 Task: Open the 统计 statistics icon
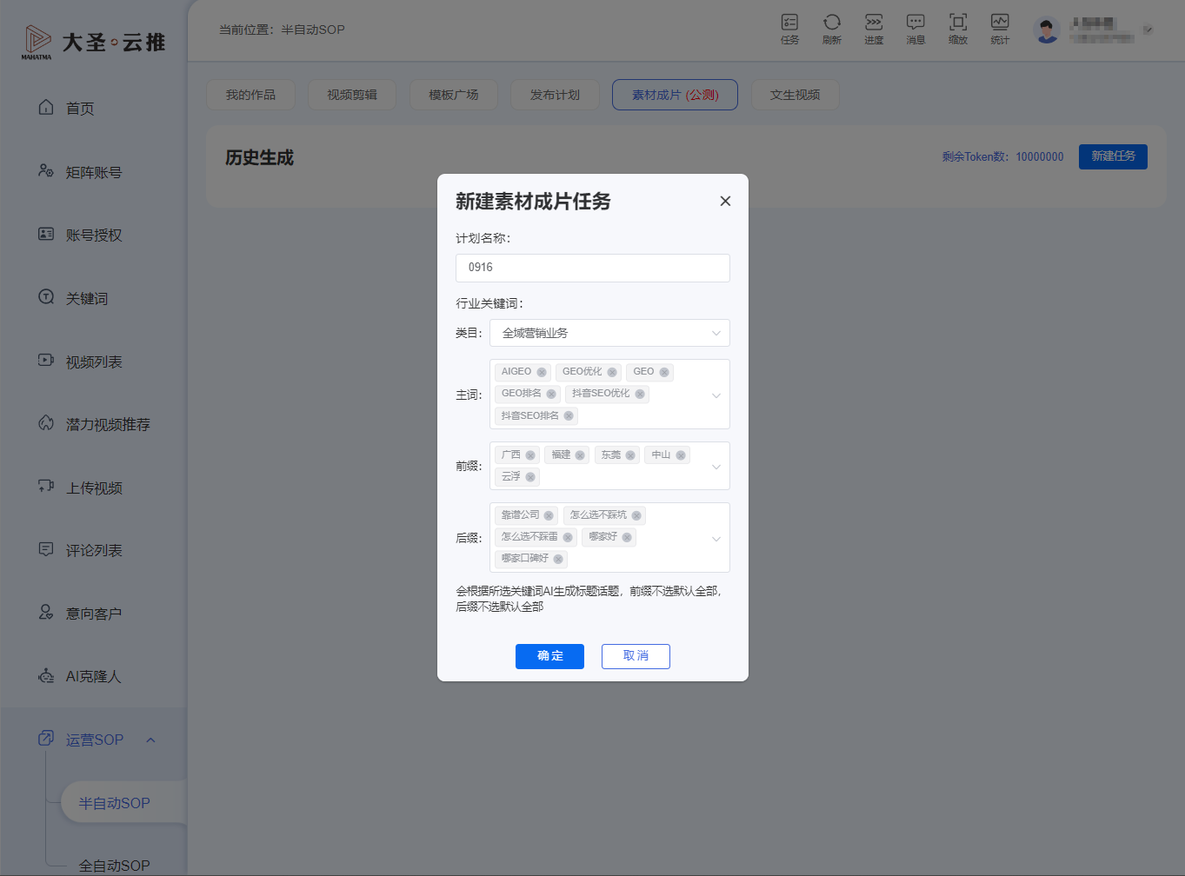click(x=1000, y=29)
